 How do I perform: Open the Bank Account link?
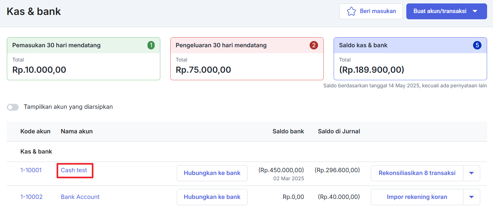pyautogui.click(x=80, y=197)
